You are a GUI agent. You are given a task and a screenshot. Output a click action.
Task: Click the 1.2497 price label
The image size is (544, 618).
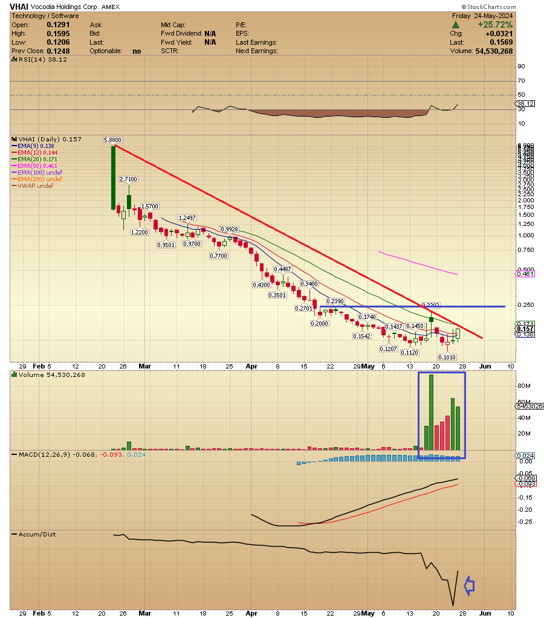(187, 217)
